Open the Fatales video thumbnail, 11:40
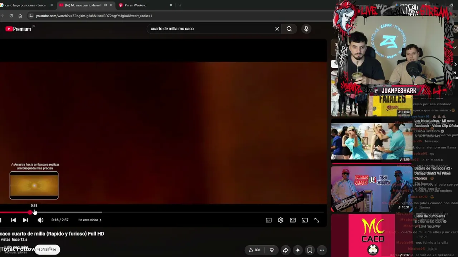Viewport: 458px width, 257px height. pyautogui.click(x=371, y=94)
